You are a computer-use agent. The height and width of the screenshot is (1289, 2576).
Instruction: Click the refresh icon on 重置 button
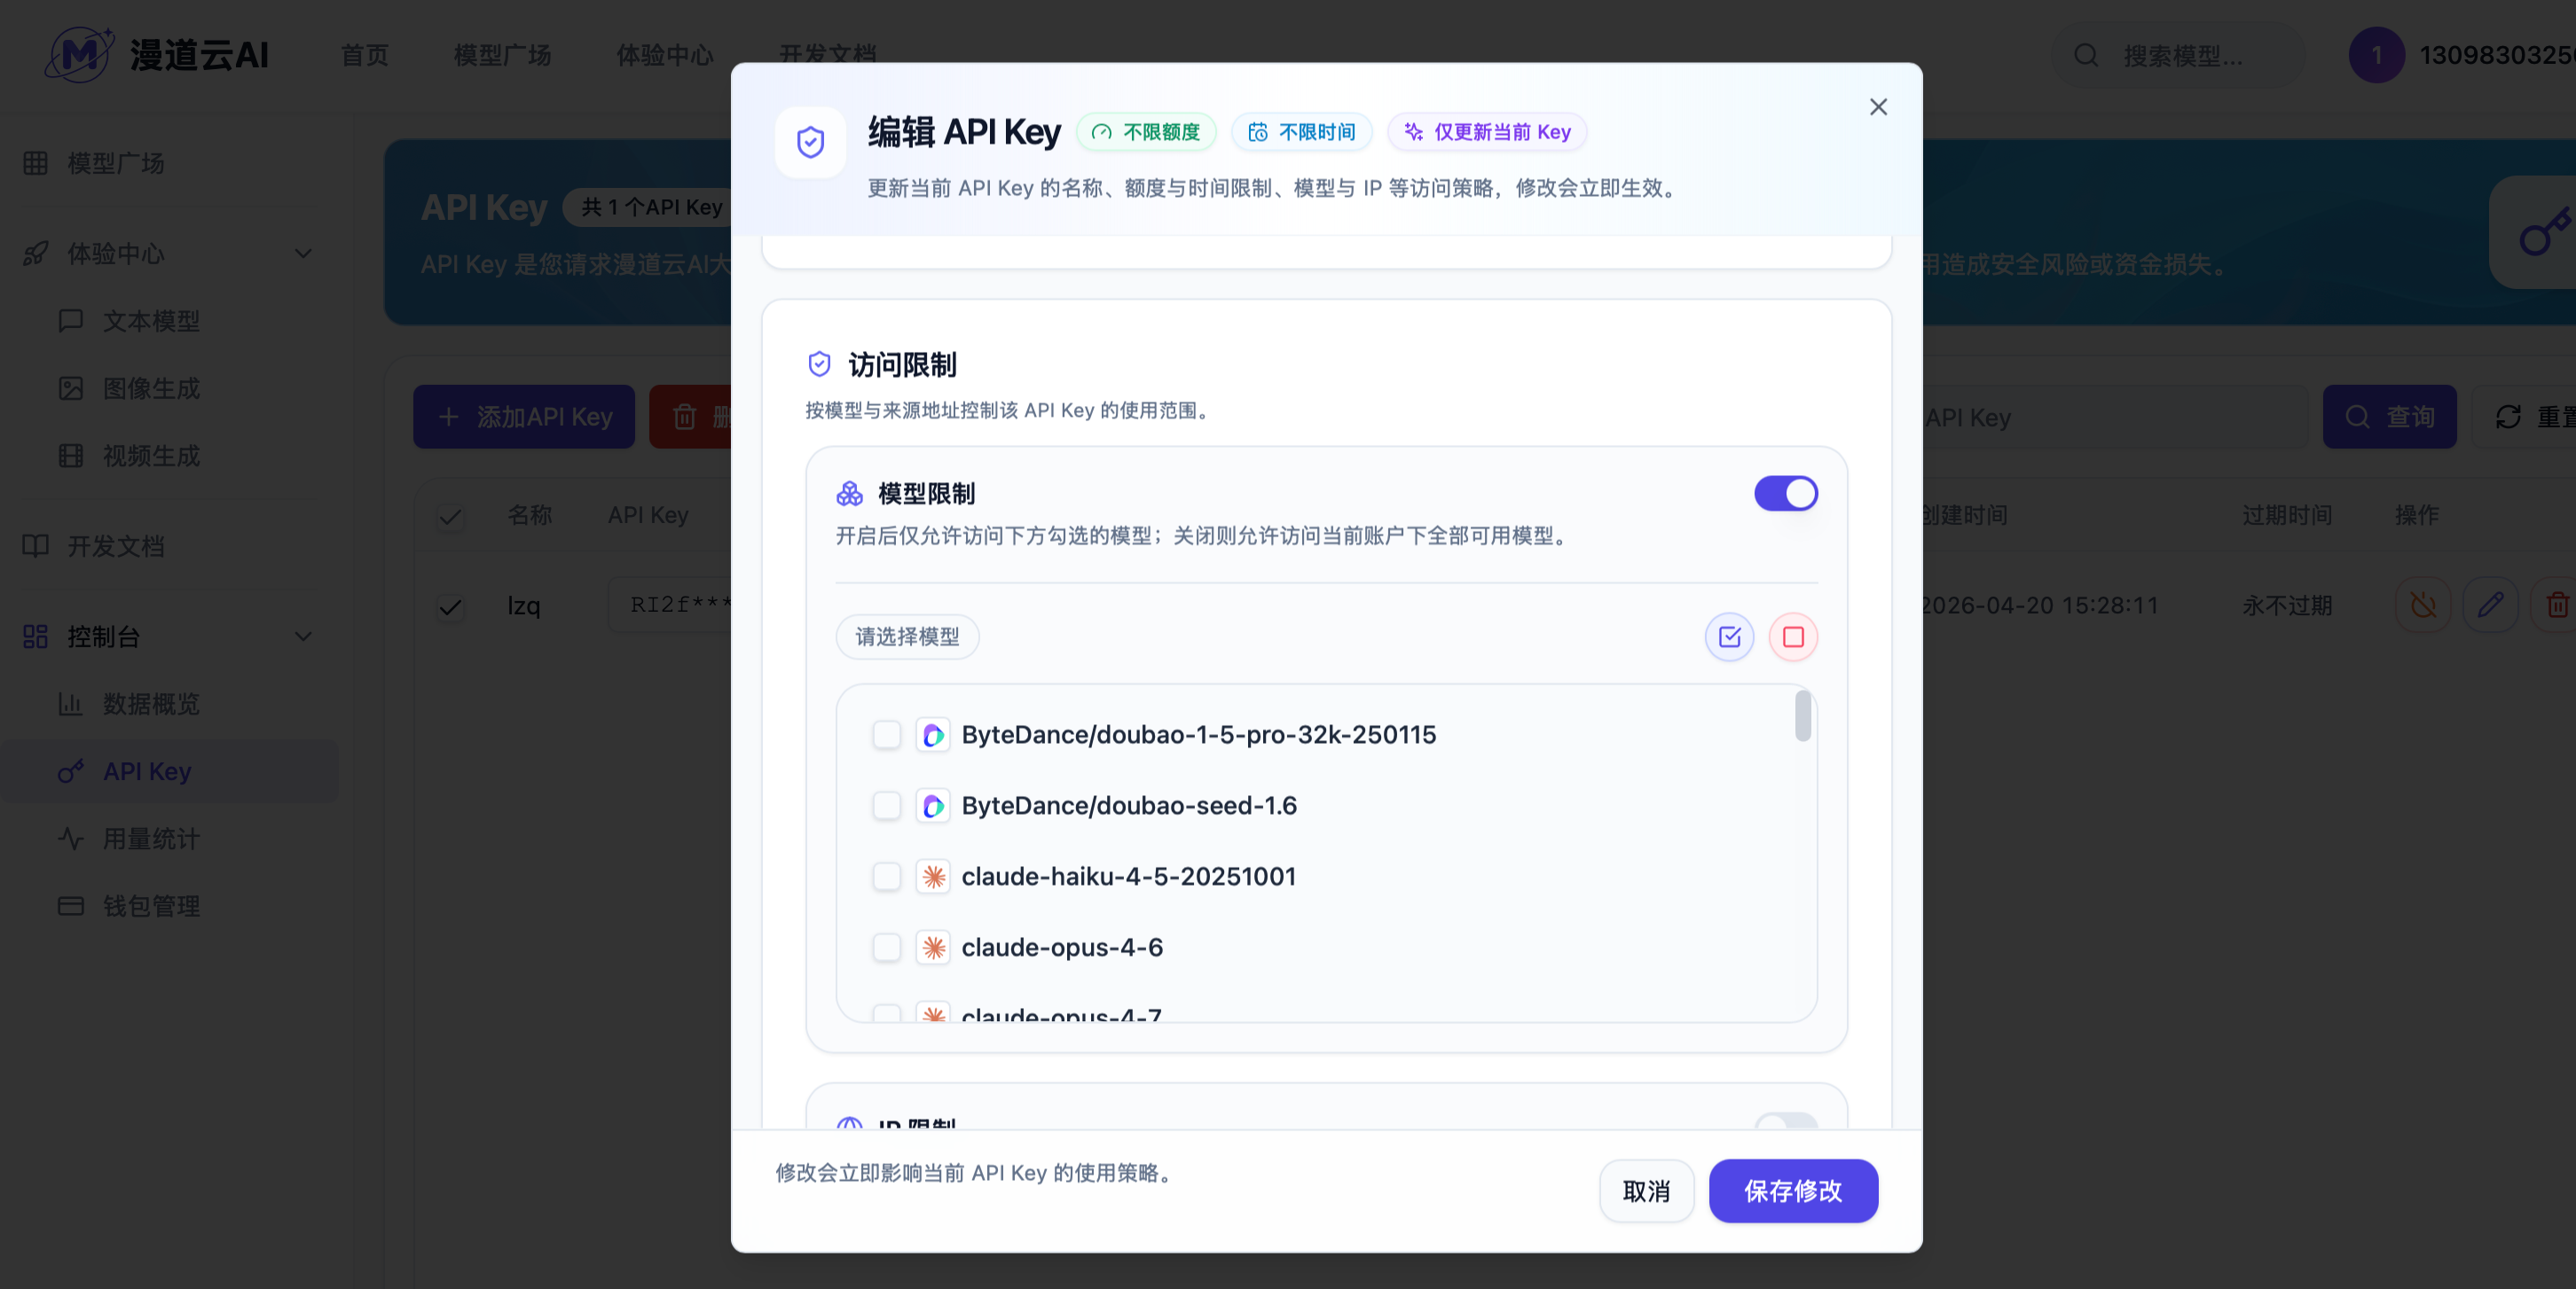coord(2507,417)
